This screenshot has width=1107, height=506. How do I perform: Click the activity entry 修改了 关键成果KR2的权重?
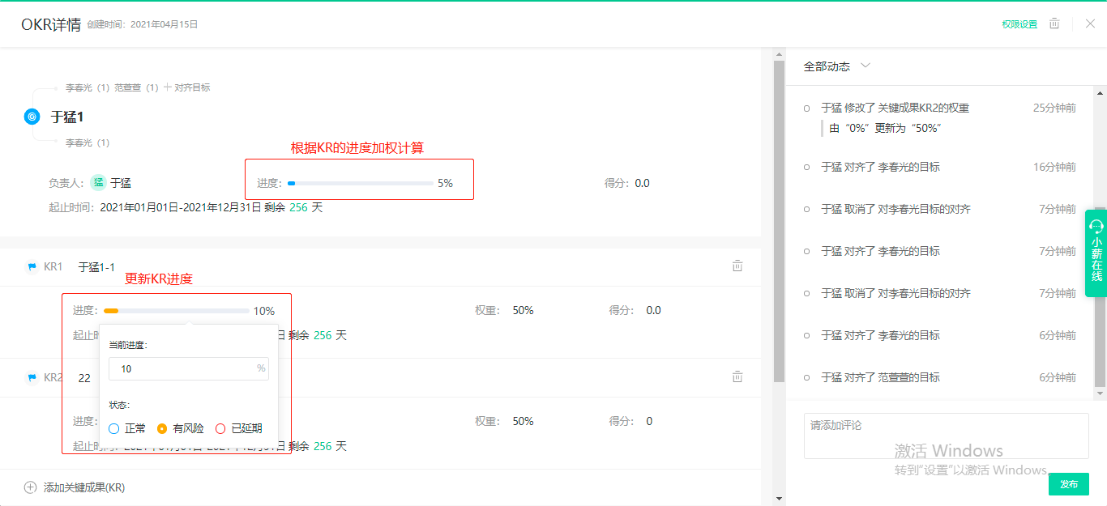895,108
